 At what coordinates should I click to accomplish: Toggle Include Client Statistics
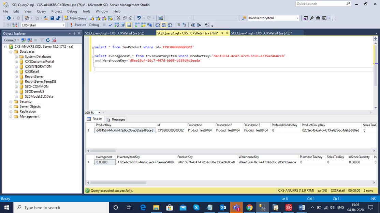149,25
